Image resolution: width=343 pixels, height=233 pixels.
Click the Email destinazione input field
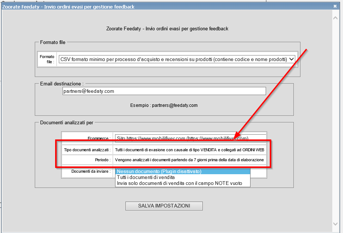click(x=164, y=91)
